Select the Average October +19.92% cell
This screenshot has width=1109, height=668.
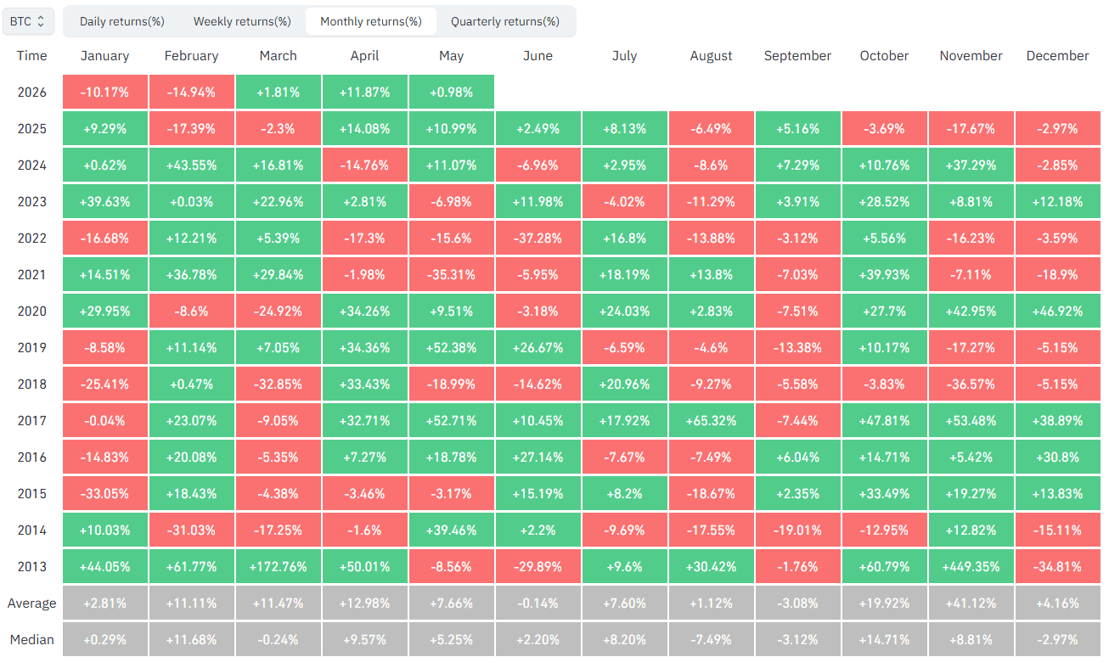click(885, 603)
